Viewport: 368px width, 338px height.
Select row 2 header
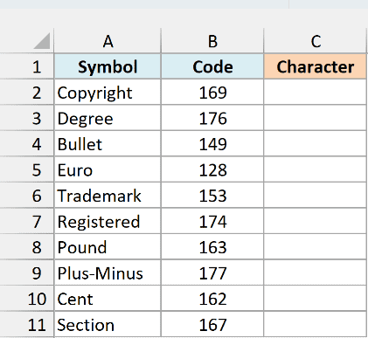[x=27, y=92]
